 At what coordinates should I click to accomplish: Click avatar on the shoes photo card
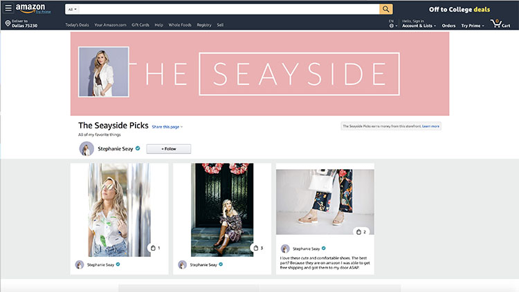point(285,249)
